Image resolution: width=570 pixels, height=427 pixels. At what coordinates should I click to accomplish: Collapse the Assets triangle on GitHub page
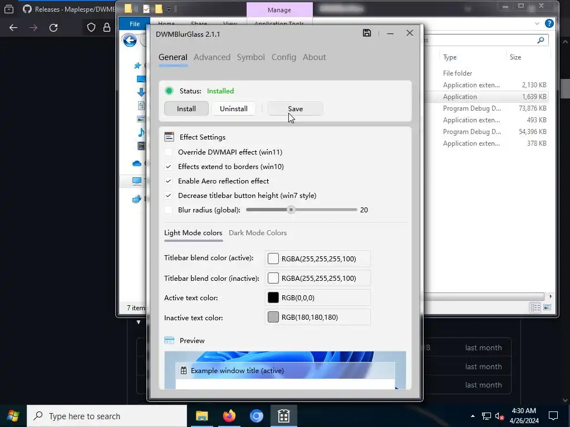[x=139, y=322]
